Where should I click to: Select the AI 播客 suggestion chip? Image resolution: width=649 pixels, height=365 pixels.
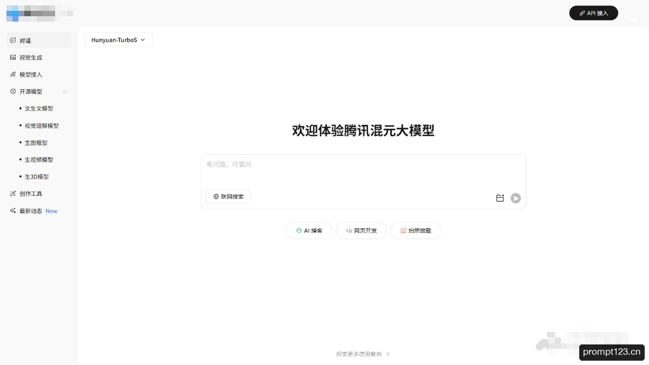(309, 231)
